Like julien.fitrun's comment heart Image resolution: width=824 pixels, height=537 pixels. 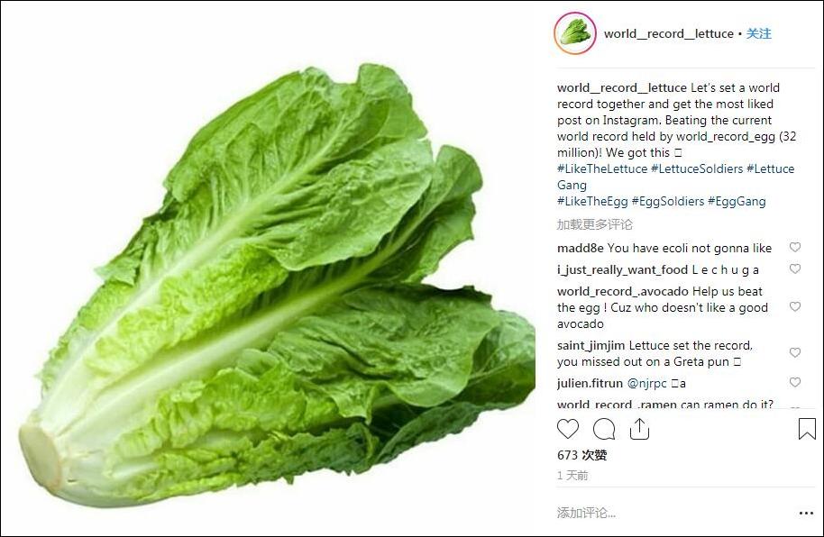pos(795,382)
